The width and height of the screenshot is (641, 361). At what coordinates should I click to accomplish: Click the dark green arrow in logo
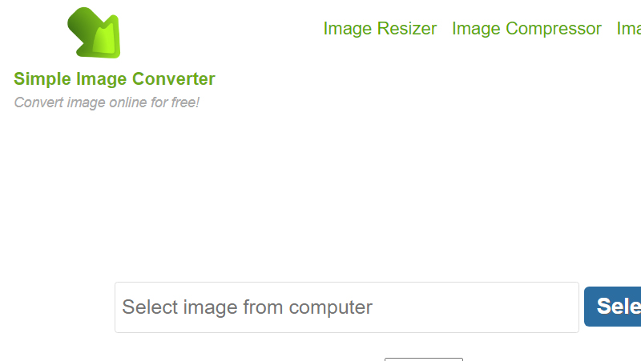coord(83,28)
